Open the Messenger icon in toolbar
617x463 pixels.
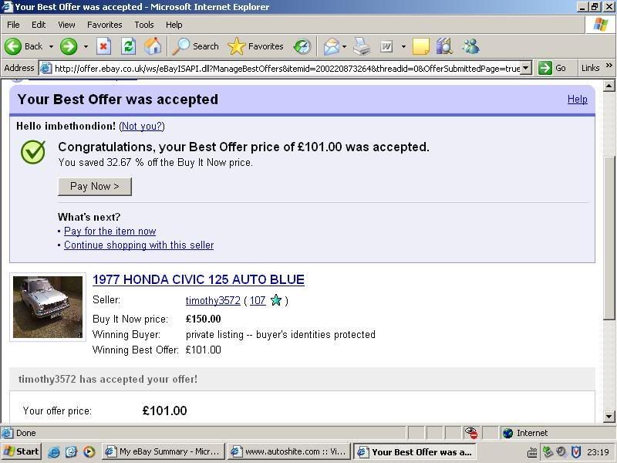[470, 46]
